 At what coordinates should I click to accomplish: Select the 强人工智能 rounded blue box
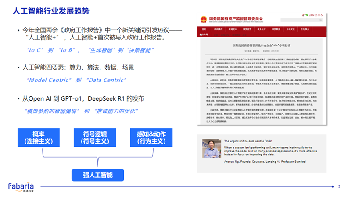97,175
